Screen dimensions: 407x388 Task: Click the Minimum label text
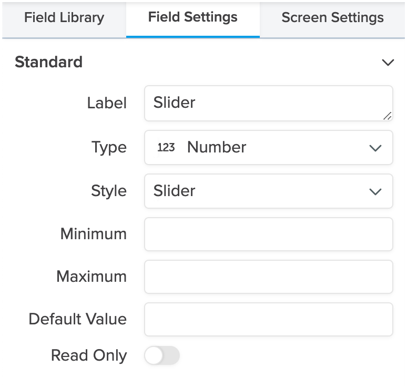click(94, 234)
